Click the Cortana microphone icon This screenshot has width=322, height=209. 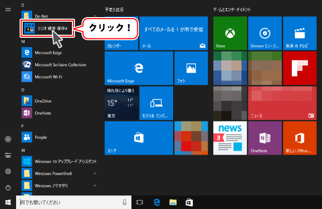pos(124,202)
